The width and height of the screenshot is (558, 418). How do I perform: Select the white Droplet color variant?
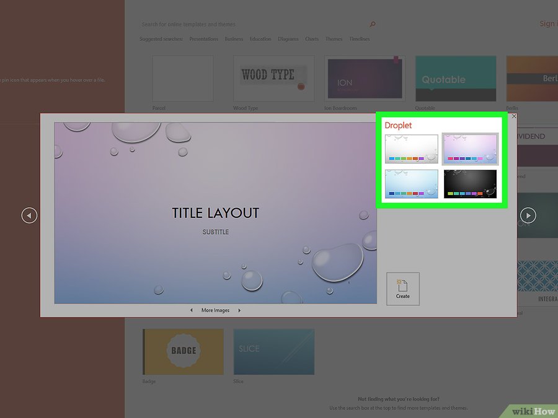pos(411,149)
